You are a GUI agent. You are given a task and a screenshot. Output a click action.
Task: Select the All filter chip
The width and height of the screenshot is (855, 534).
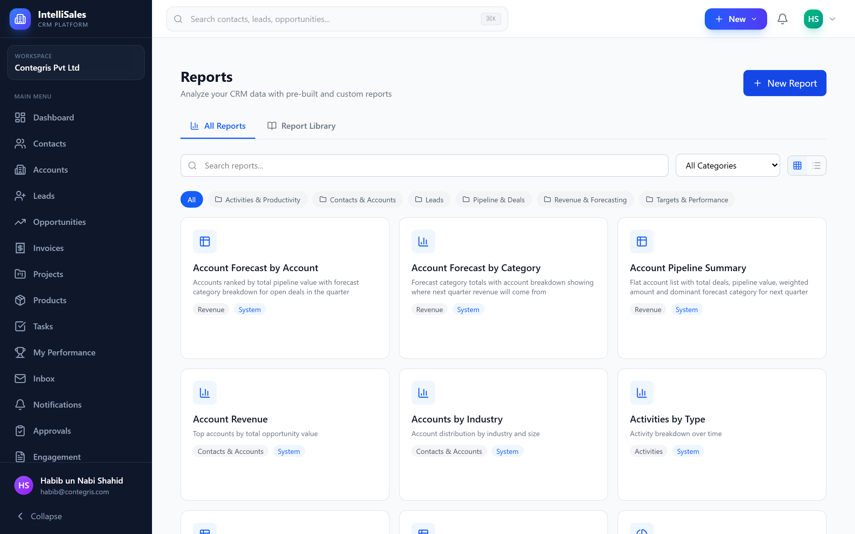(x=191, y=200)
